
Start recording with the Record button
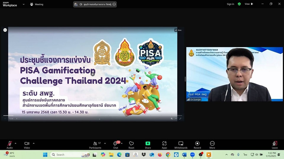(x=197, y=145)
